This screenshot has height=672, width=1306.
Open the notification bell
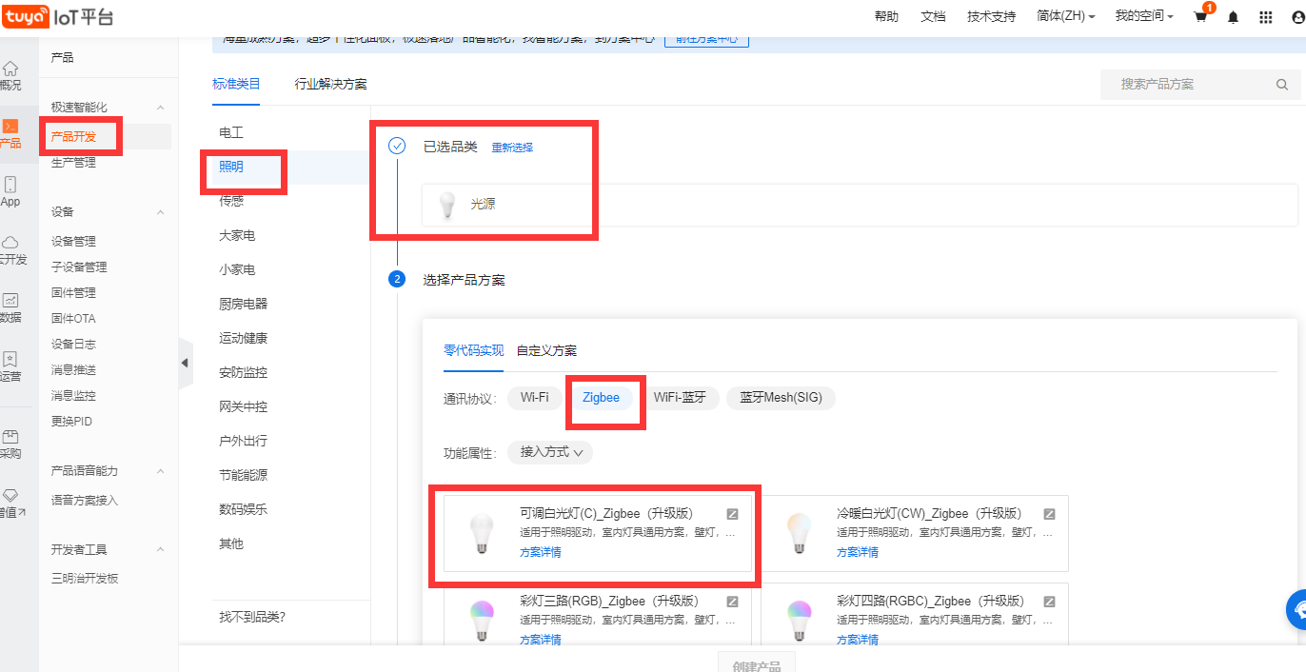point(1234,17)
